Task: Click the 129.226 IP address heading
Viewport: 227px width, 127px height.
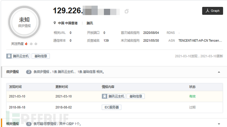Action: coord(68,11)
